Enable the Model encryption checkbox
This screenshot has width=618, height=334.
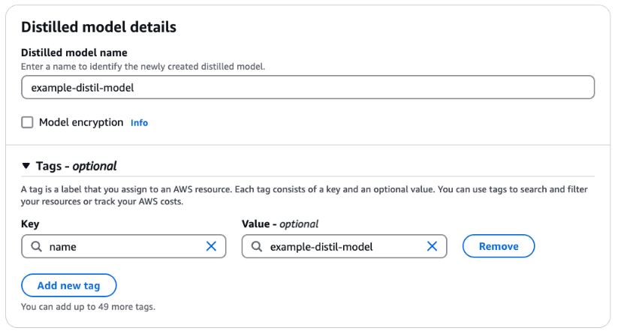point(27,122)
